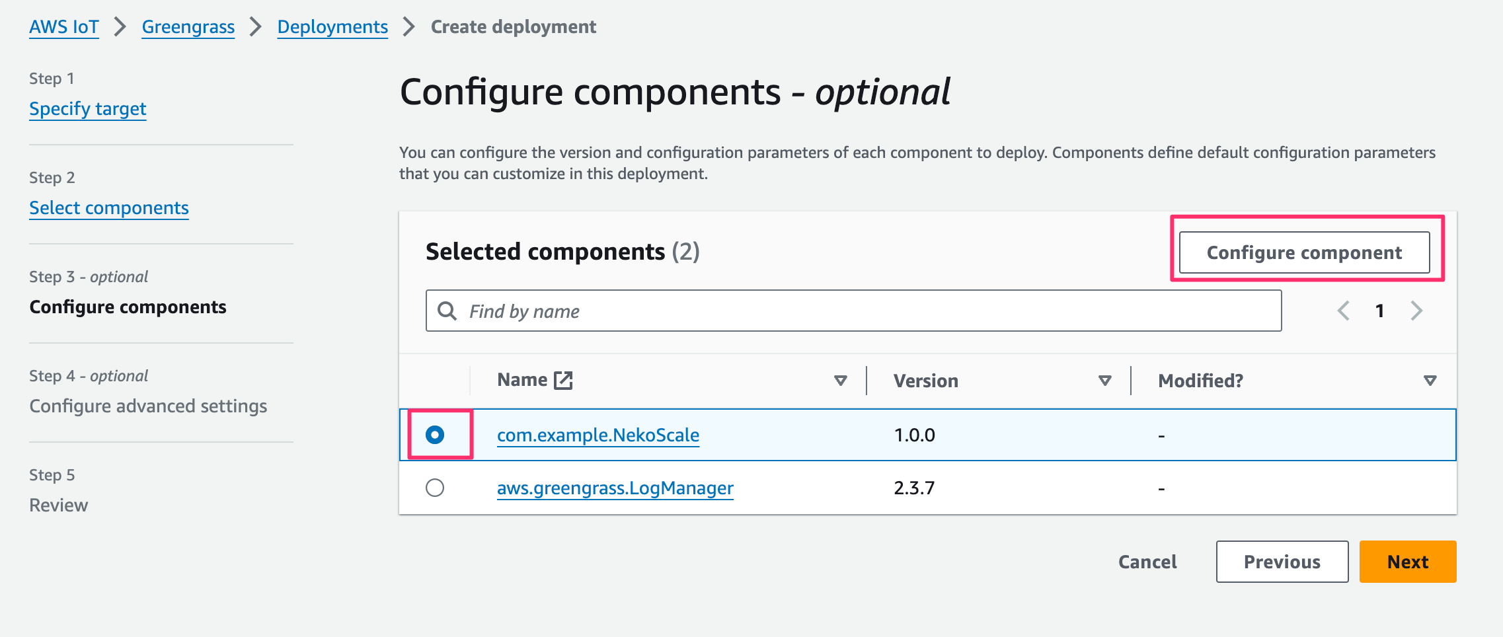Click the Version column header

click(x=926, y=381)
